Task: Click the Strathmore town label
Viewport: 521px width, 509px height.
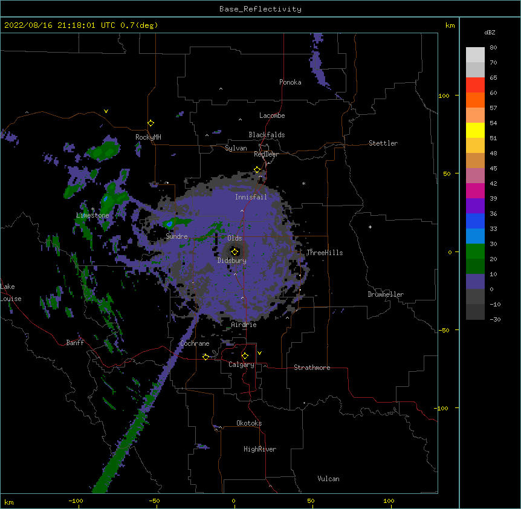Action: [x=312, y=368]
